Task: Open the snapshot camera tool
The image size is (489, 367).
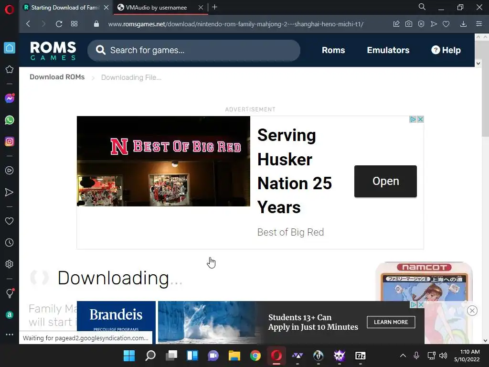Action: tap(409, 24)
